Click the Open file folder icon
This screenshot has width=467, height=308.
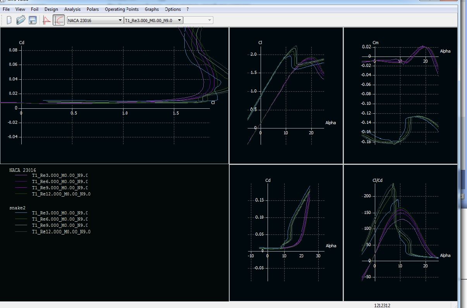[x=21, y=20]
